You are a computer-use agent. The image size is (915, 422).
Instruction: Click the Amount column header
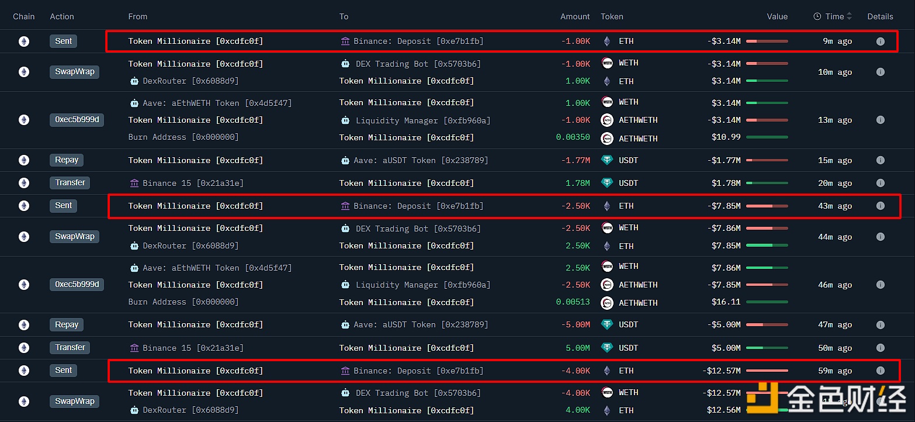pyautogui.click(x=575, y=16)
